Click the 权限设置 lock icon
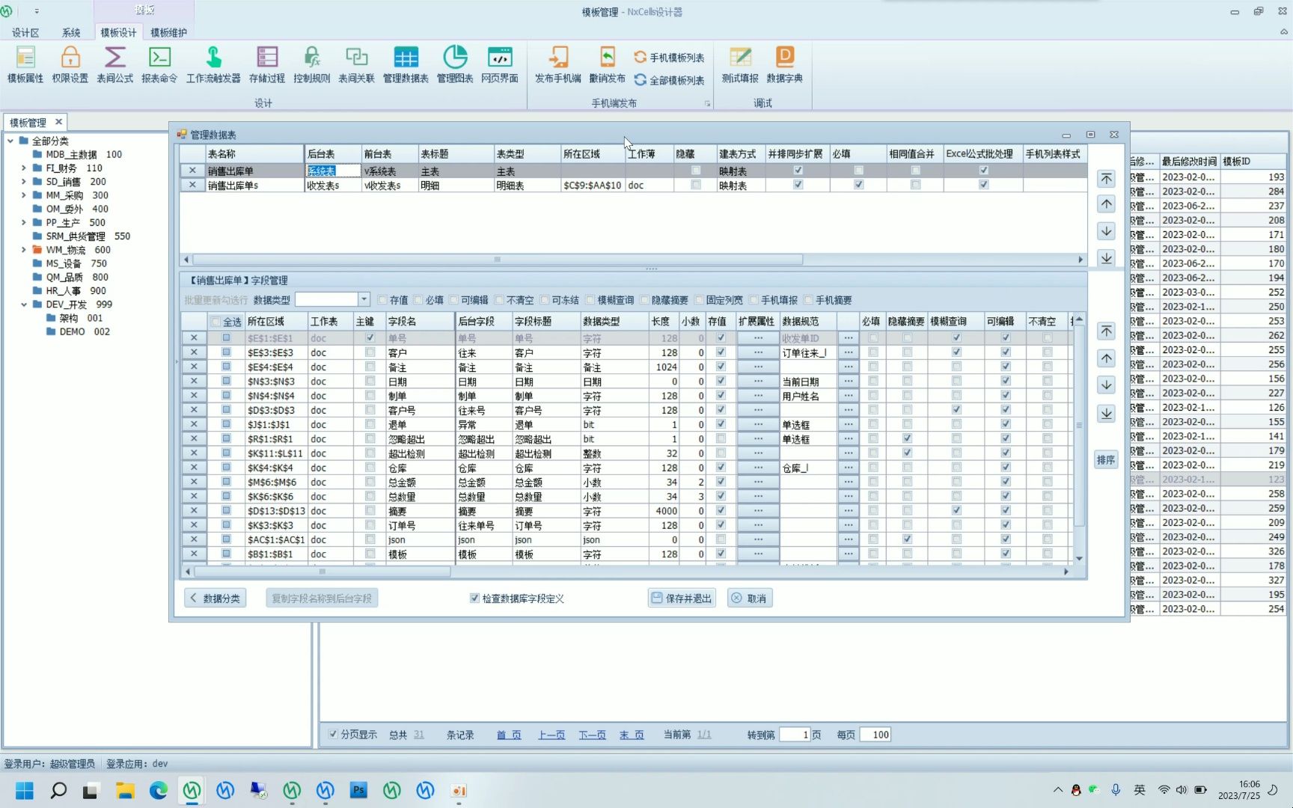The width and height of the screenshot is (1293, 808). click(x=70, y=64)
